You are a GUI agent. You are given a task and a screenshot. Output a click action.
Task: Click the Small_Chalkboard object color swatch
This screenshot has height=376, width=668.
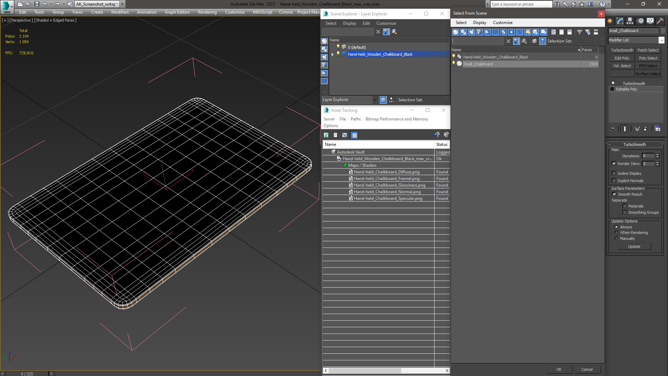pyautogui.click(x=663, y=31)
